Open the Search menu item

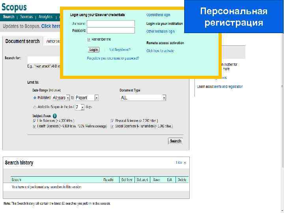9,17
